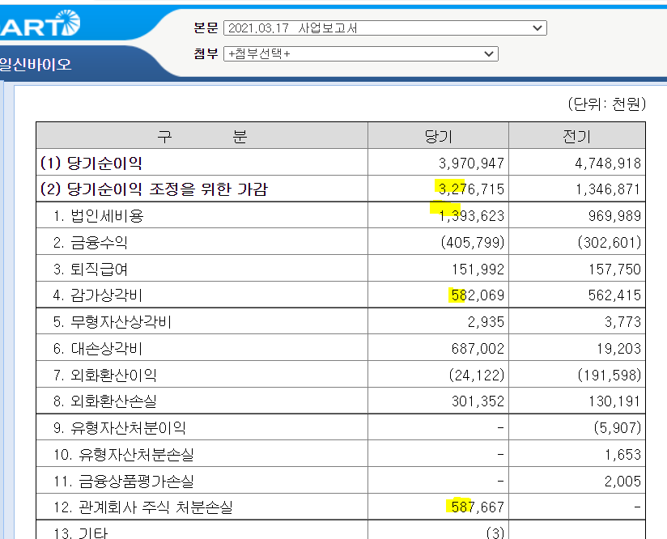Click value 301,352

478,401
